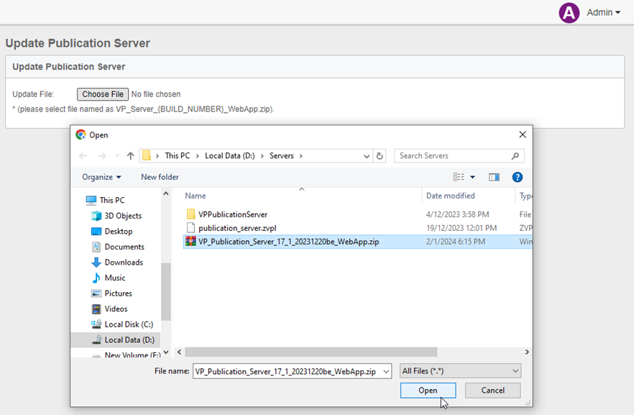Click the Pictures icon in the sidebar
Image resolution: width=634 pixels, height=415 pixels.
coord(96,293)
